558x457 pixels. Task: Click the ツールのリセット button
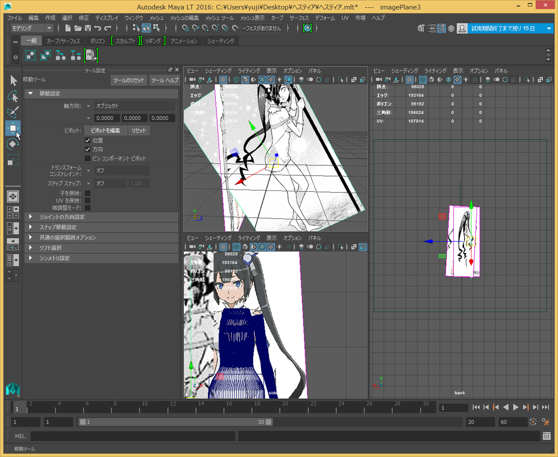(129, 80)
